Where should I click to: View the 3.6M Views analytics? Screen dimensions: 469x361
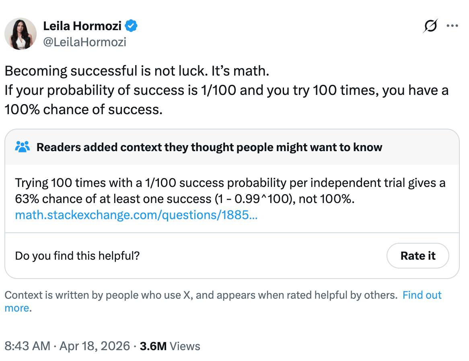[x=170, y=346]
